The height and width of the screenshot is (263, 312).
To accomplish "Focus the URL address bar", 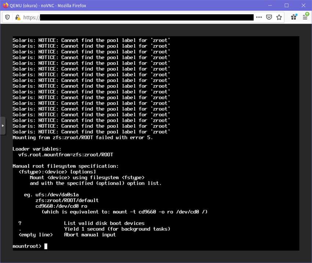I will [147, 17].
